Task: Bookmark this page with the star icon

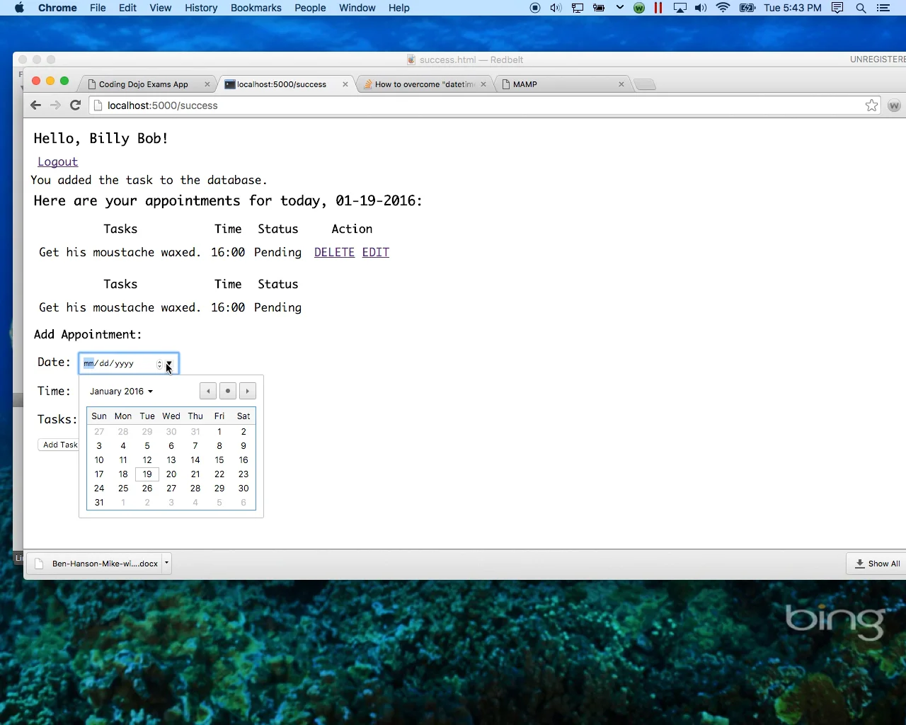Action: pos(871,105)
